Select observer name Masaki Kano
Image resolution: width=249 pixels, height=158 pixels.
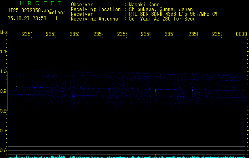pos(144,5)
